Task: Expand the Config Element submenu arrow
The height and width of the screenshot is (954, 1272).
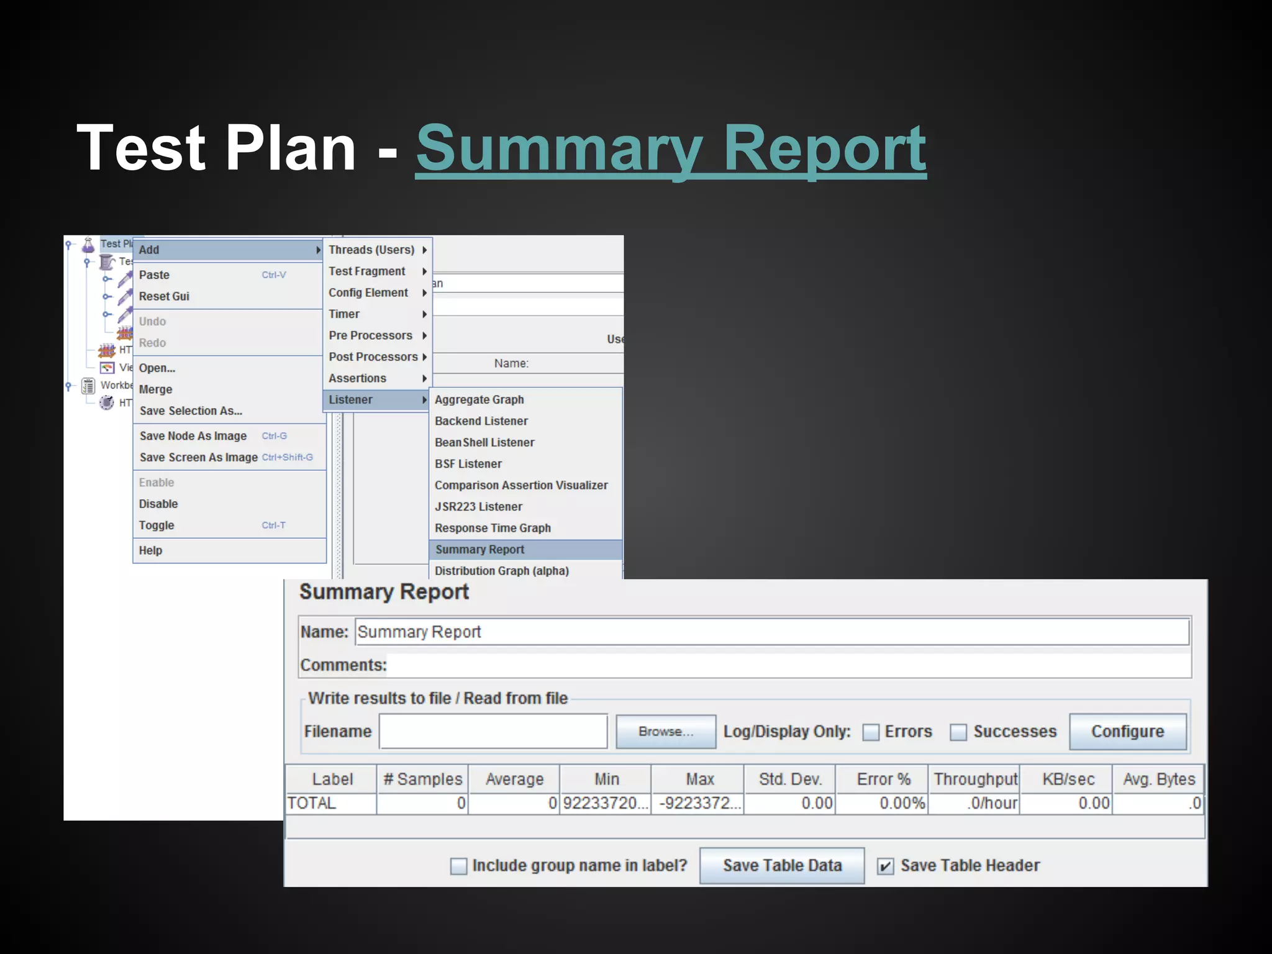Action: [x=424, y=293]
